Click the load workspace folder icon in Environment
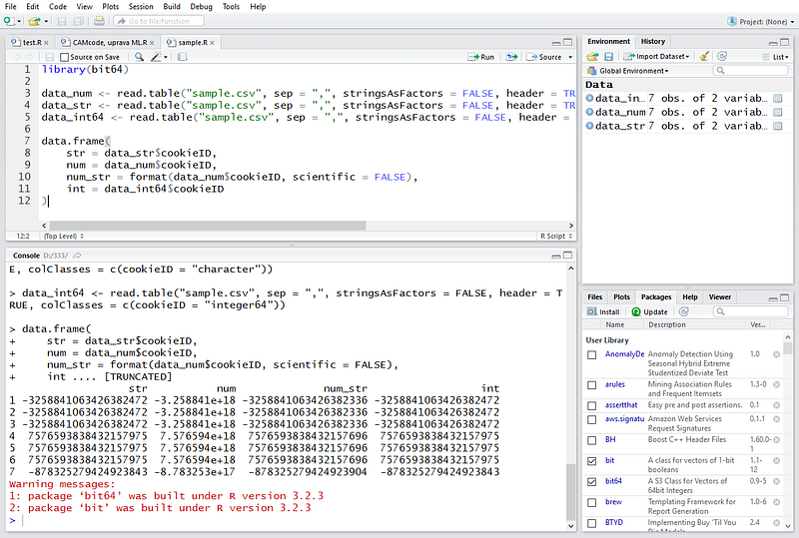Image resolution: width=799 pixels, height=538 pixels. tap(592, 57)
